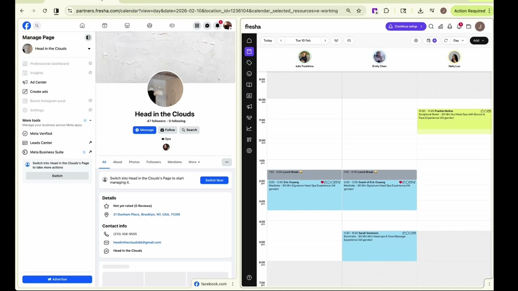
Task: Click the Advertise button
Action: point(57,279)
